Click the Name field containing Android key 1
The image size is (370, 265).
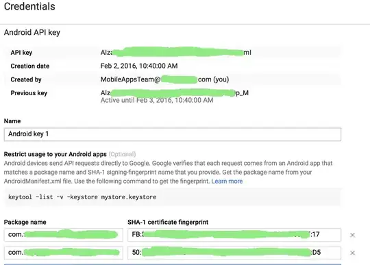(173, 134)
